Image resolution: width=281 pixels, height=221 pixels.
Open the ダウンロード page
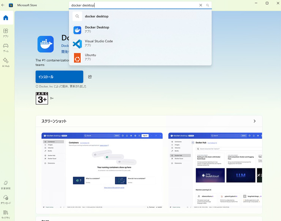[6, 200]
